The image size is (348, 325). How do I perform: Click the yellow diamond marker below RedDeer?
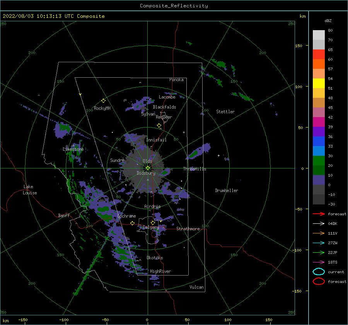pyautogui.click(x=159, y=126)
